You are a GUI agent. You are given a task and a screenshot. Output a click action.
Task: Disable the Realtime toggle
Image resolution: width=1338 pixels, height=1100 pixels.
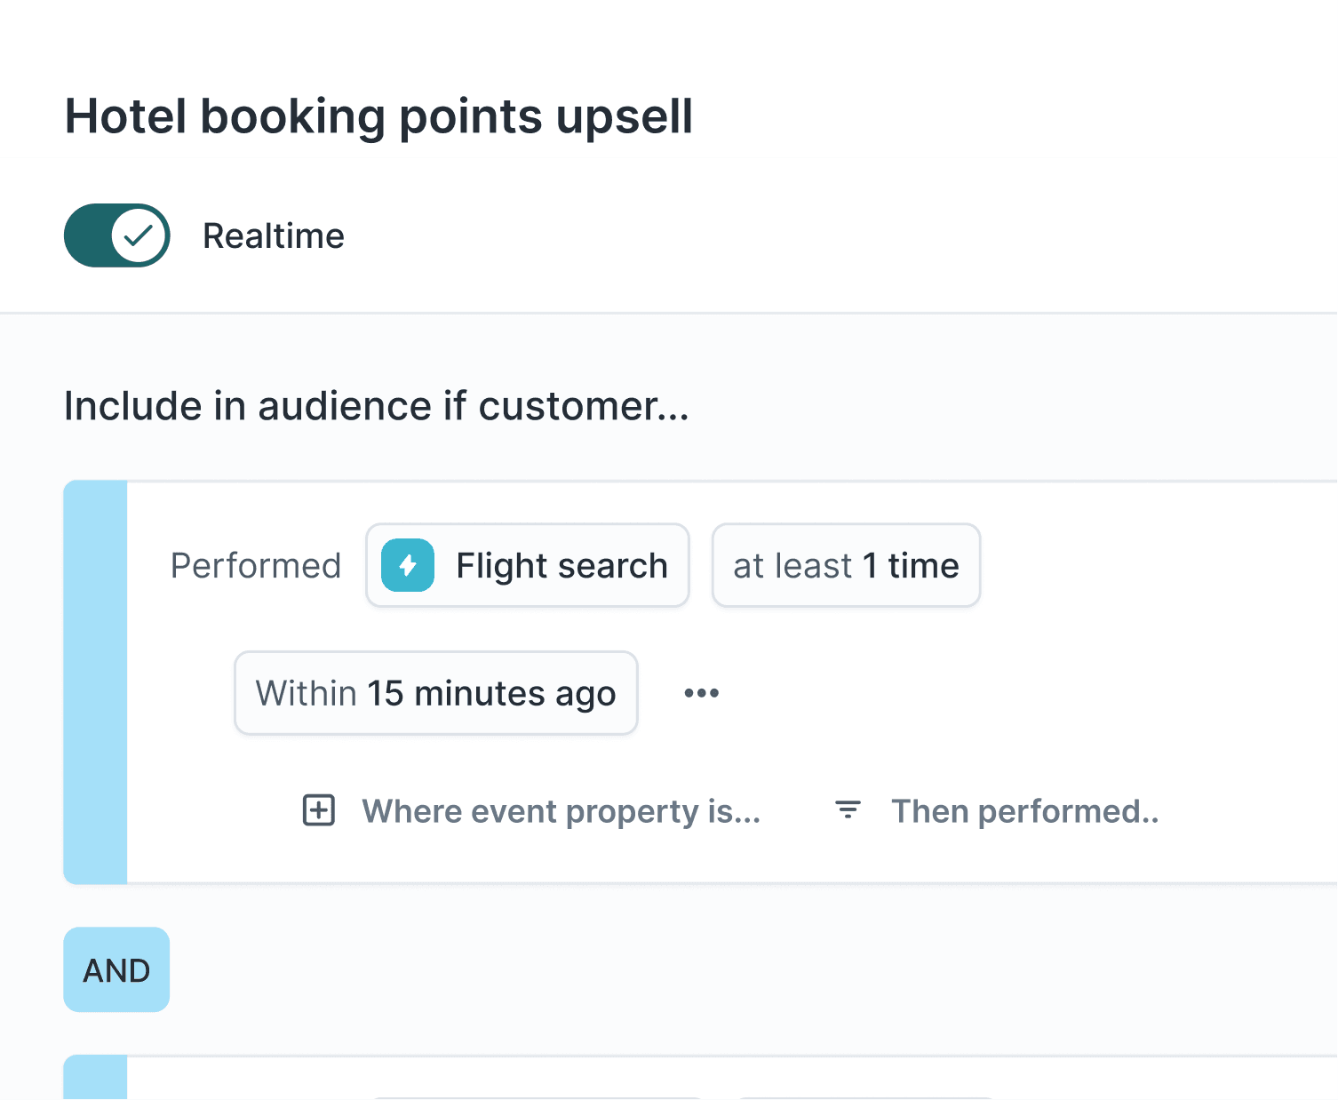tap(116, 235)
